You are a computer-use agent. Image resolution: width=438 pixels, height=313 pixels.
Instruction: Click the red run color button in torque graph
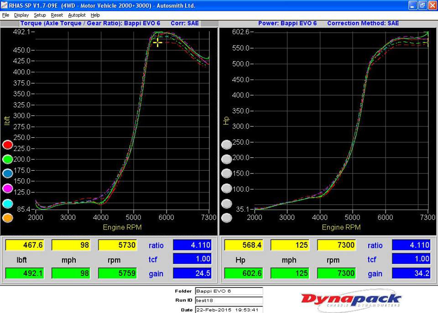tap(8, 145)
